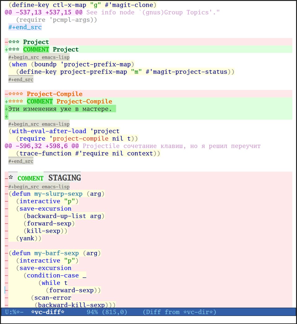Click the line 'Эти изменения уже в мастере.'
The image size is (297, 324).
(x=60, y=109)
